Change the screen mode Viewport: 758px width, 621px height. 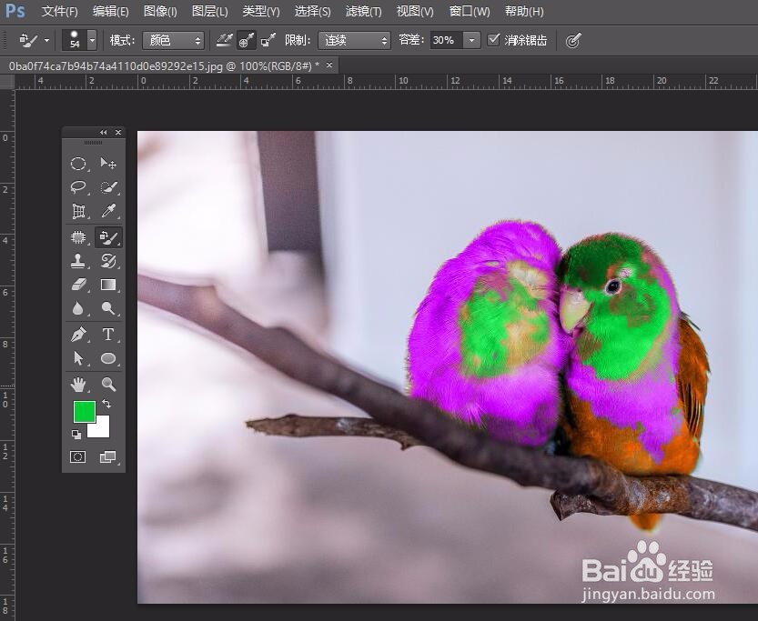point(107,456)
